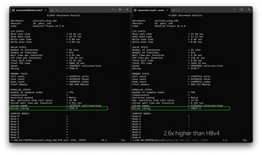The image size is (262, 155).
Task: Select the hpcuser@c00000140:/amlfs terminal tab
Action: pyautogui.click(x=30, y=10)
